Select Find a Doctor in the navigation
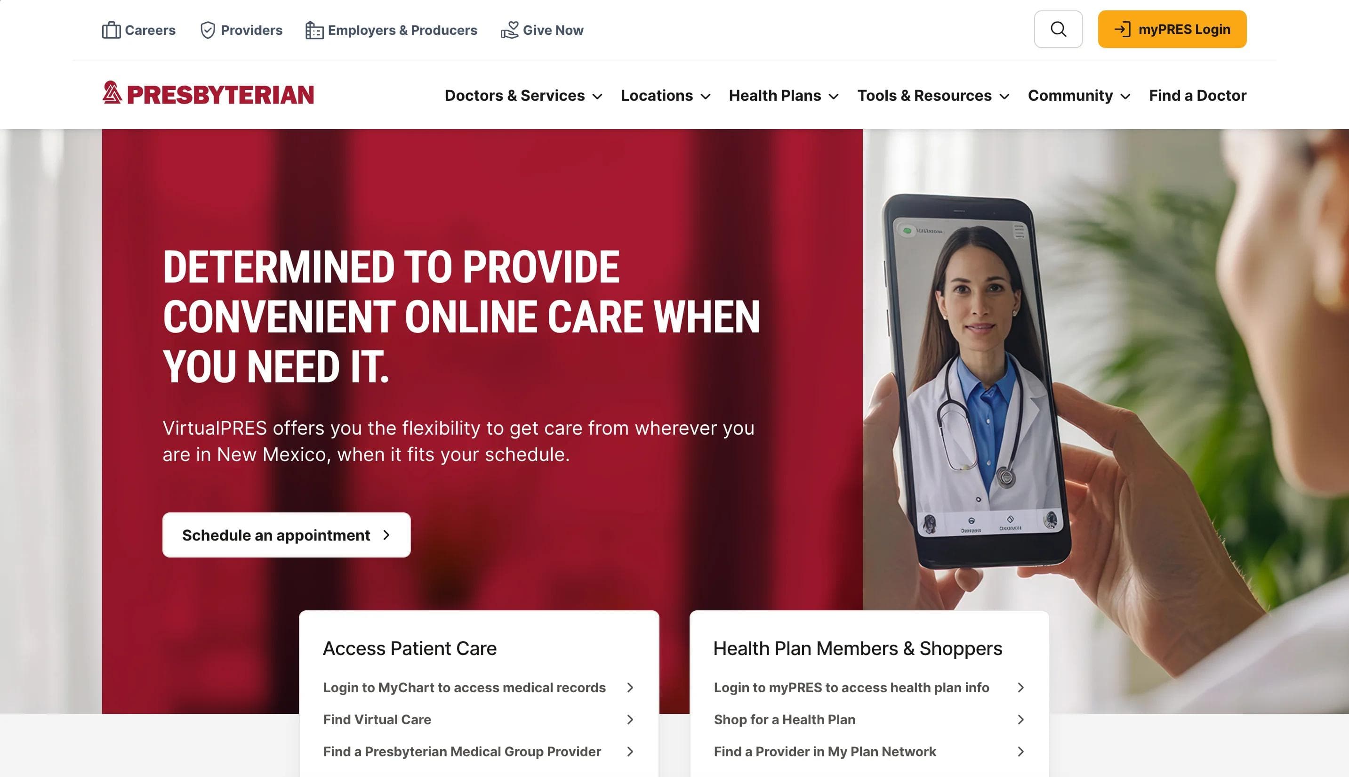The image size is (1349, 777). (x=1197, y=96)
